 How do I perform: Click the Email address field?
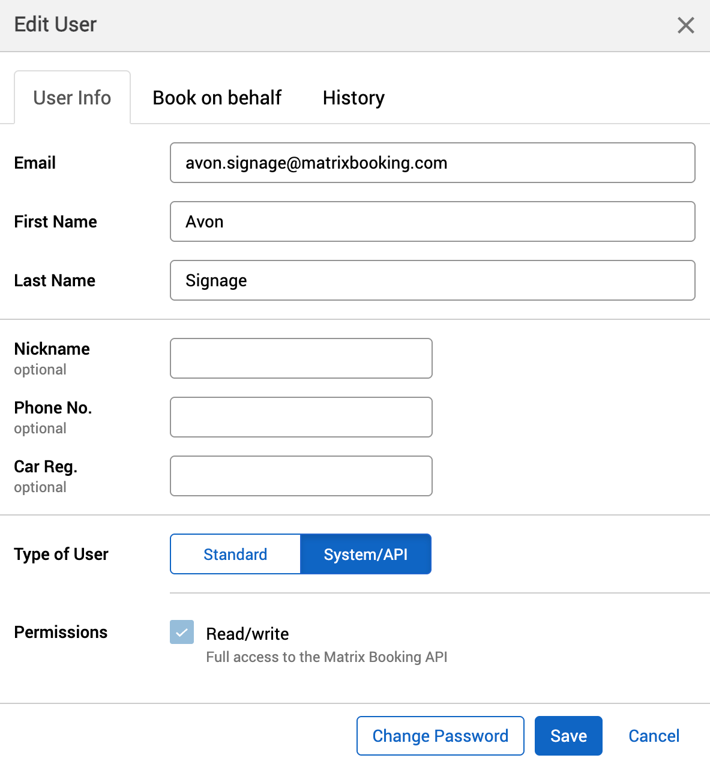tap(432, 163)
